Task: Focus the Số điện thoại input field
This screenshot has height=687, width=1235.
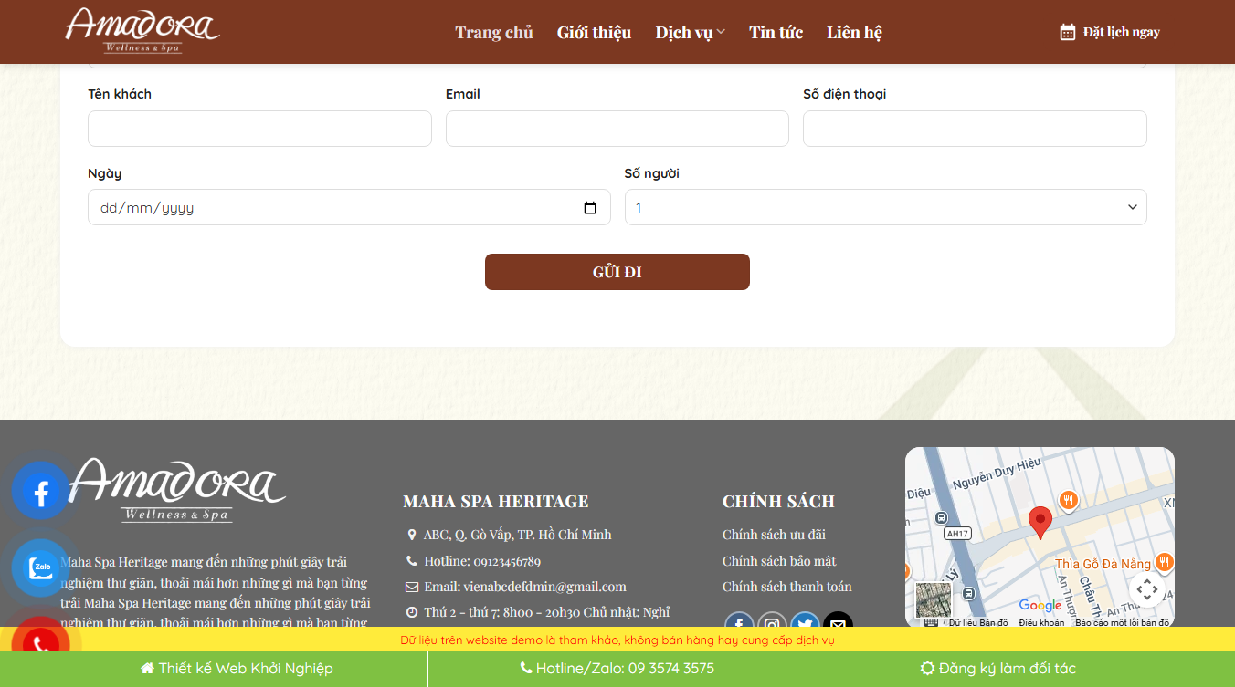Action: pyautogui.click(x=975, y=129)
